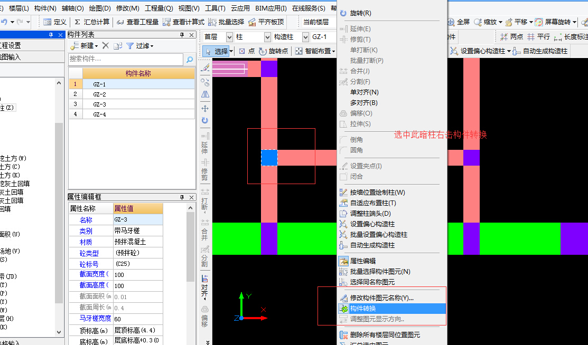Click the copy component icon beside delete
This screenshot has width=588, height=345.
[118, 46]
